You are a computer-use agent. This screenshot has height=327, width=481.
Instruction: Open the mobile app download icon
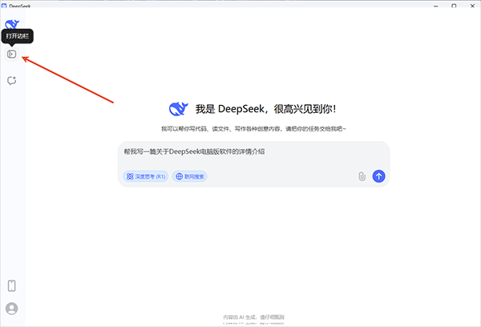11,286
